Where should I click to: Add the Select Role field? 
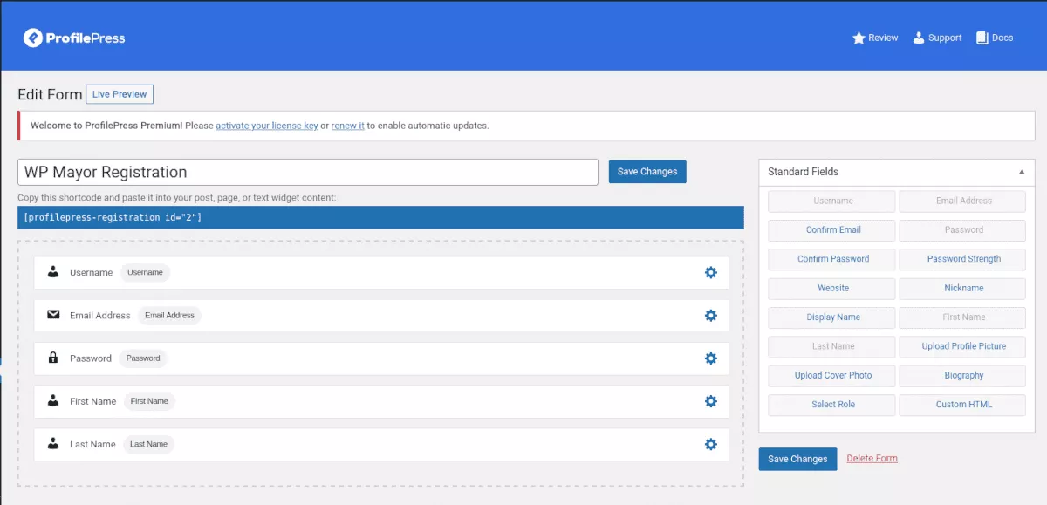click(x=833, y=405)
